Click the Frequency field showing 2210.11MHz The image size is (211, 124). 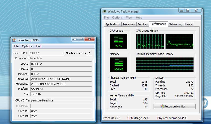pyautogui.click(x=61, y=84)
